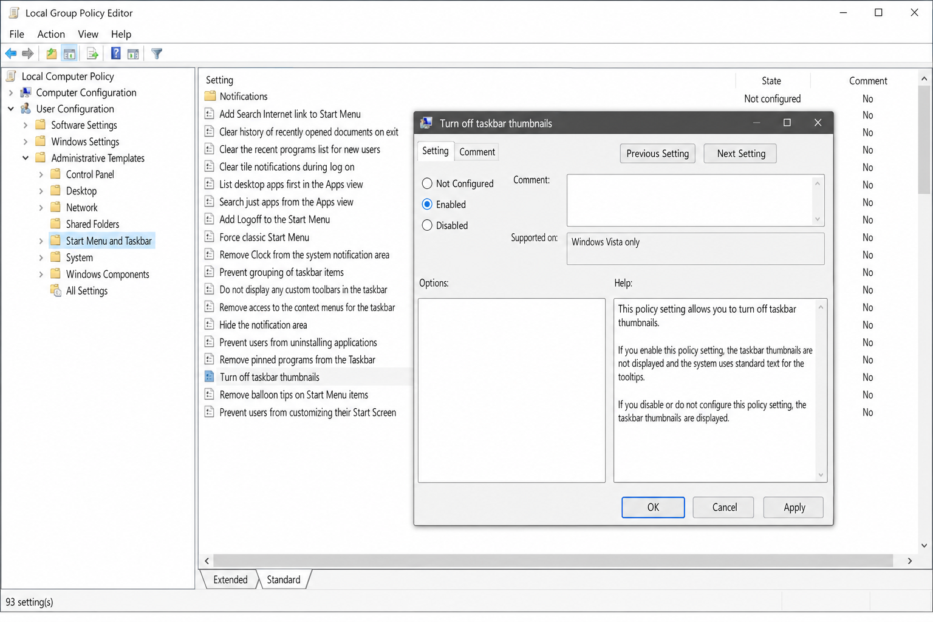Click the Next Setting button
This screenshot has height=622, width=933.
[740, 153]
